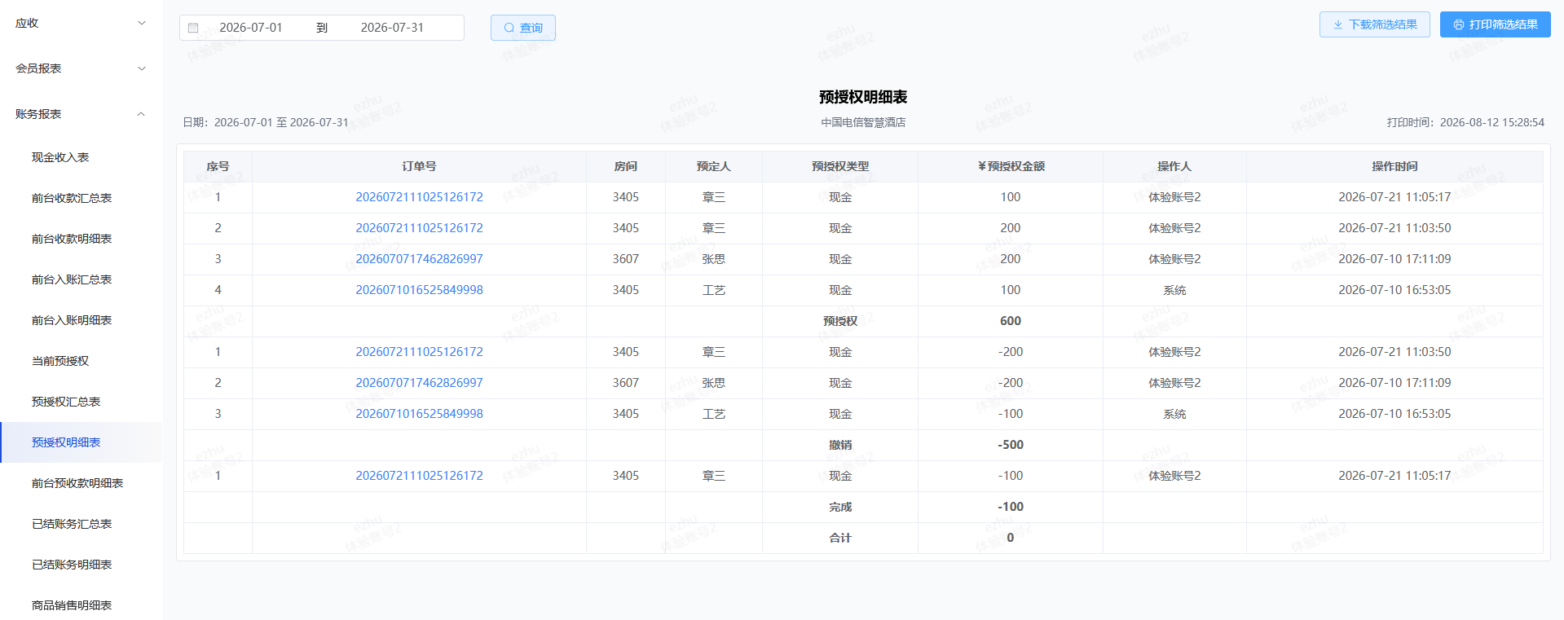Viewport: 1564px width, 620px height.
Task: Open 商品销售明细表 report
Action: click(72, 605)
